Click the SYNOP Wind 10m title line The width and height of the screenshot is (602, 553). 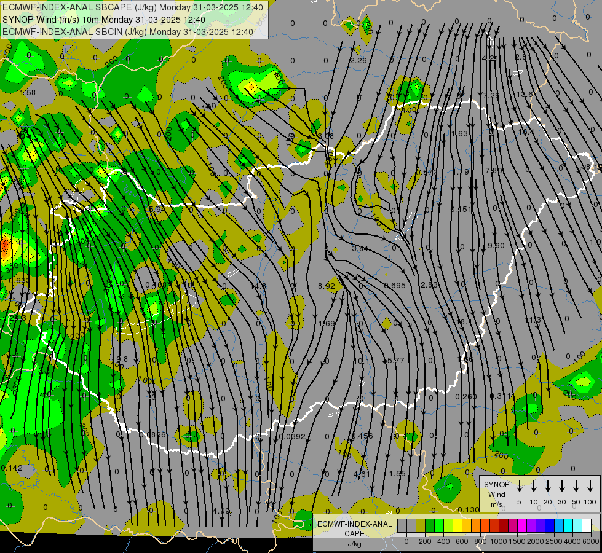click(x=104, y=20)
